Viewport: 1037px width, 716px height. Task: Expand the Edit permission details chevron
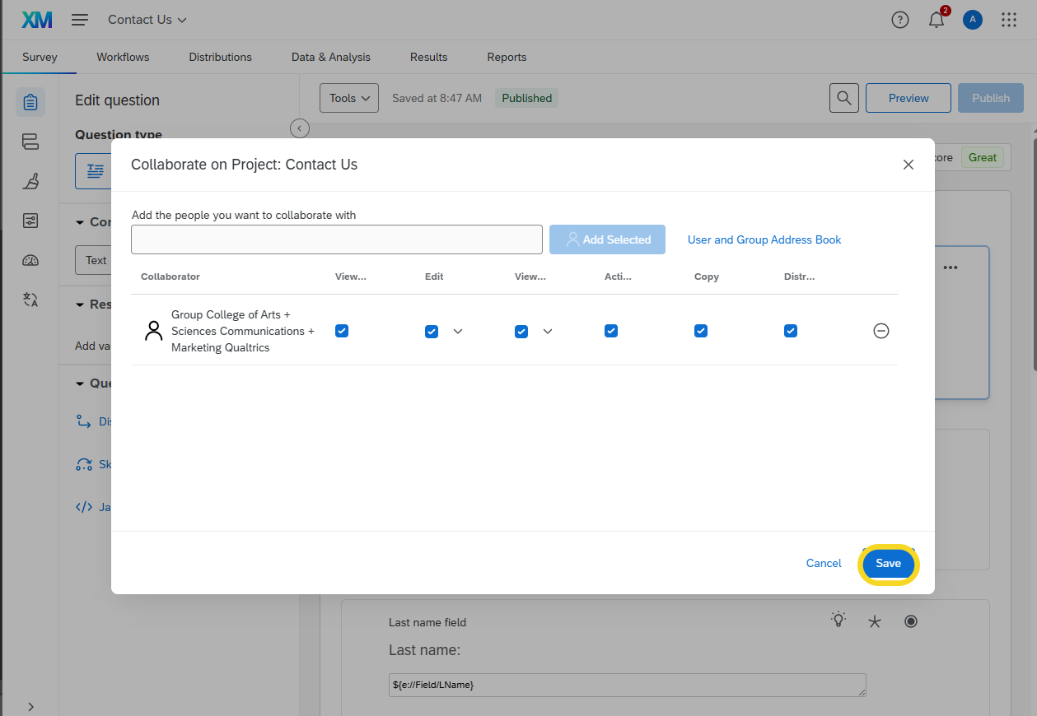458,331
